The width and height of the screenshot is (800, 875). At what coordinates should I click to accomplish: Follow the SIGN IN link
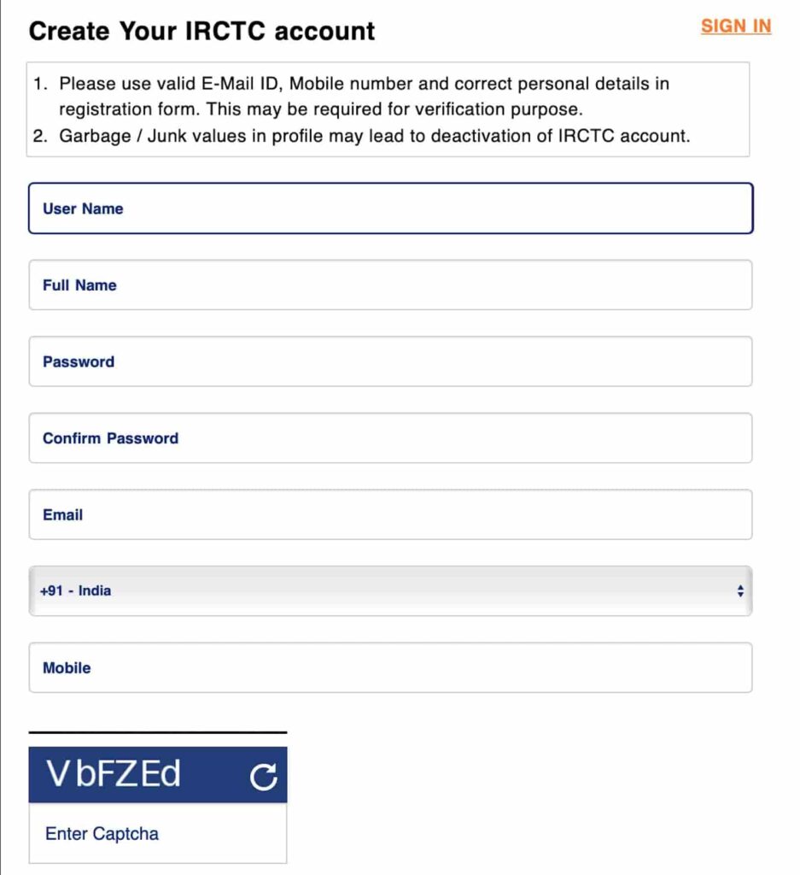736,26
